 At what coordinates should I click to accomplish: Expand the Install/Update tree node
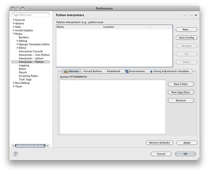pos(14,30)
